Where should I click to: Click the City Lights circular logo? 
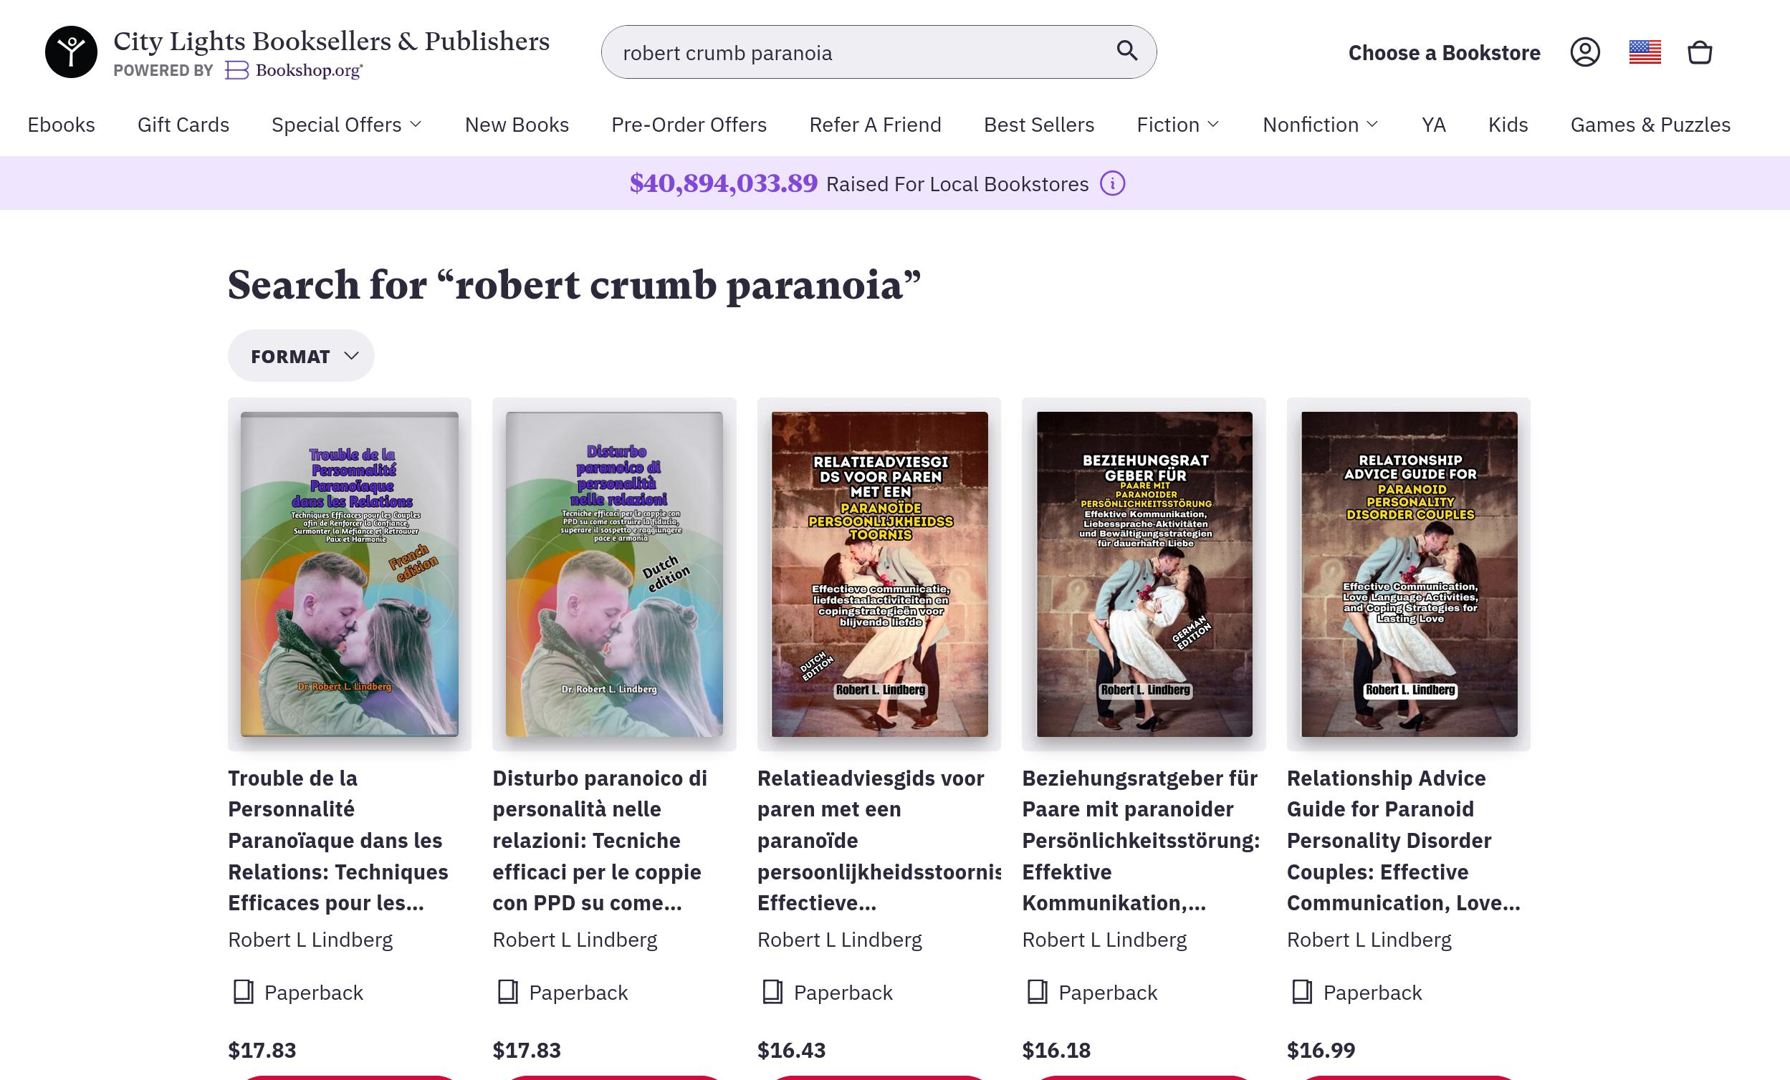click(71, 52)
